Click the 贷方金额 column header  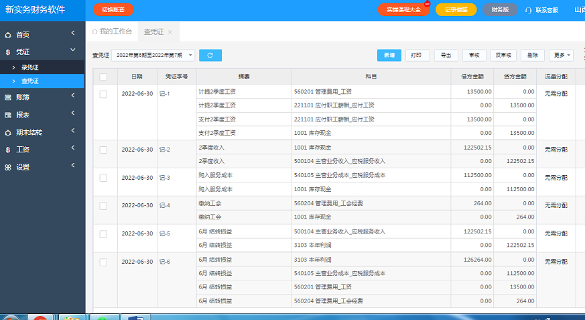tap(515, 76)
